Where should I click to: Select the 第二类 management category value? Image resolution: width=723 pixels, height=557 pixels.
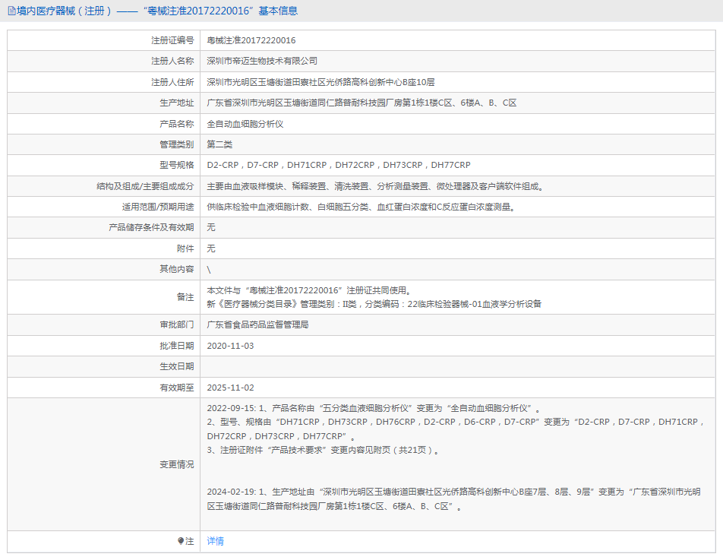(x=219, y=144)
